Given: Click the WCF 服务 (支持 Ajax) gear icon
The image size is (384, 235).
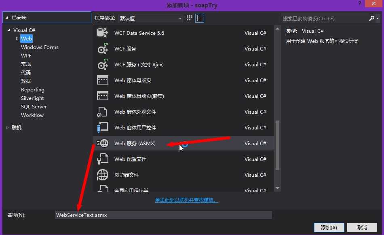Looking at the screenshot, I should tap(103, 64).
